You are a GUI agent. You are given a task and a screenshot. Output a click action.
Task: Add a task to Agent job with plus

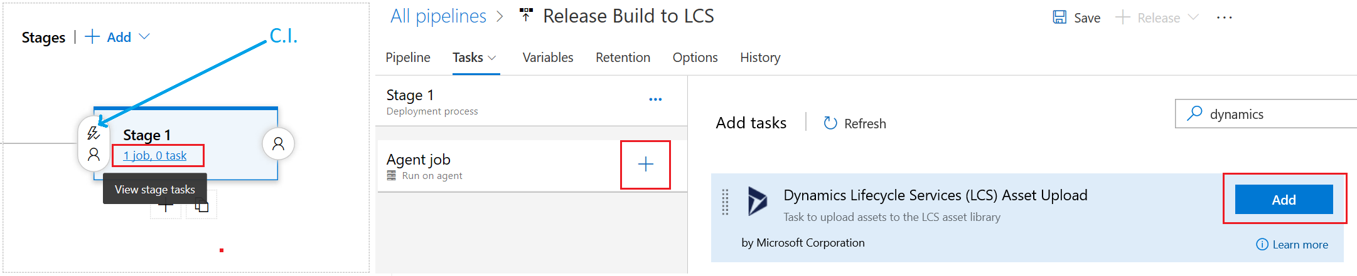click(x=645, y=165)
